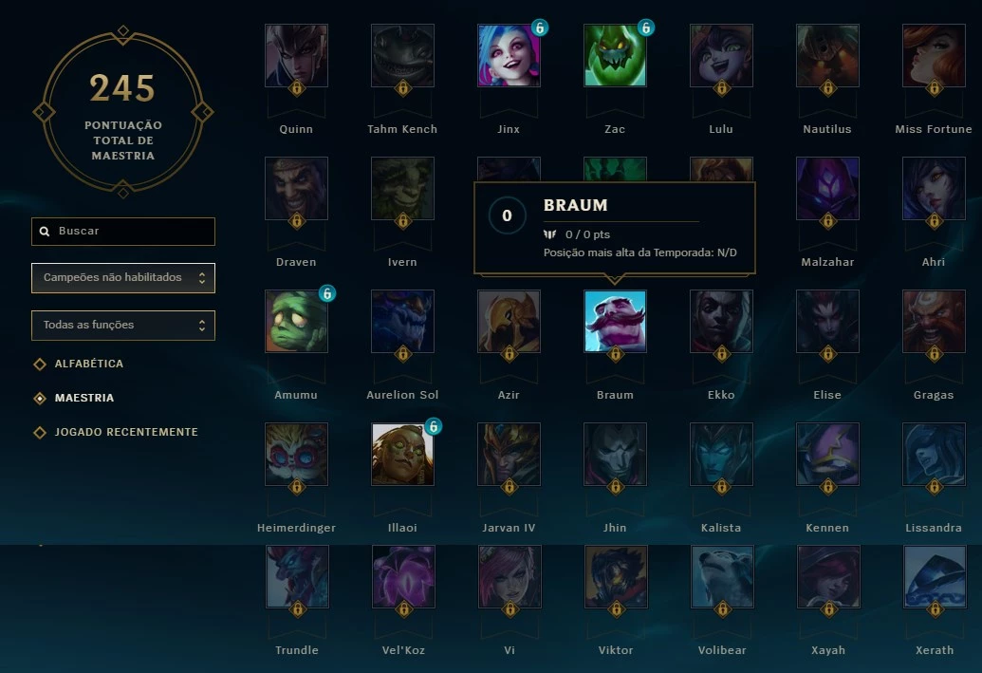
Task: Click the Jinx champion portrait
Action: click(509, 55)
